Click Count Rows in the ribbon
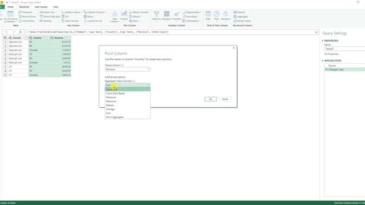This screenshot has width=365, height=205. [x=27, y=21]
